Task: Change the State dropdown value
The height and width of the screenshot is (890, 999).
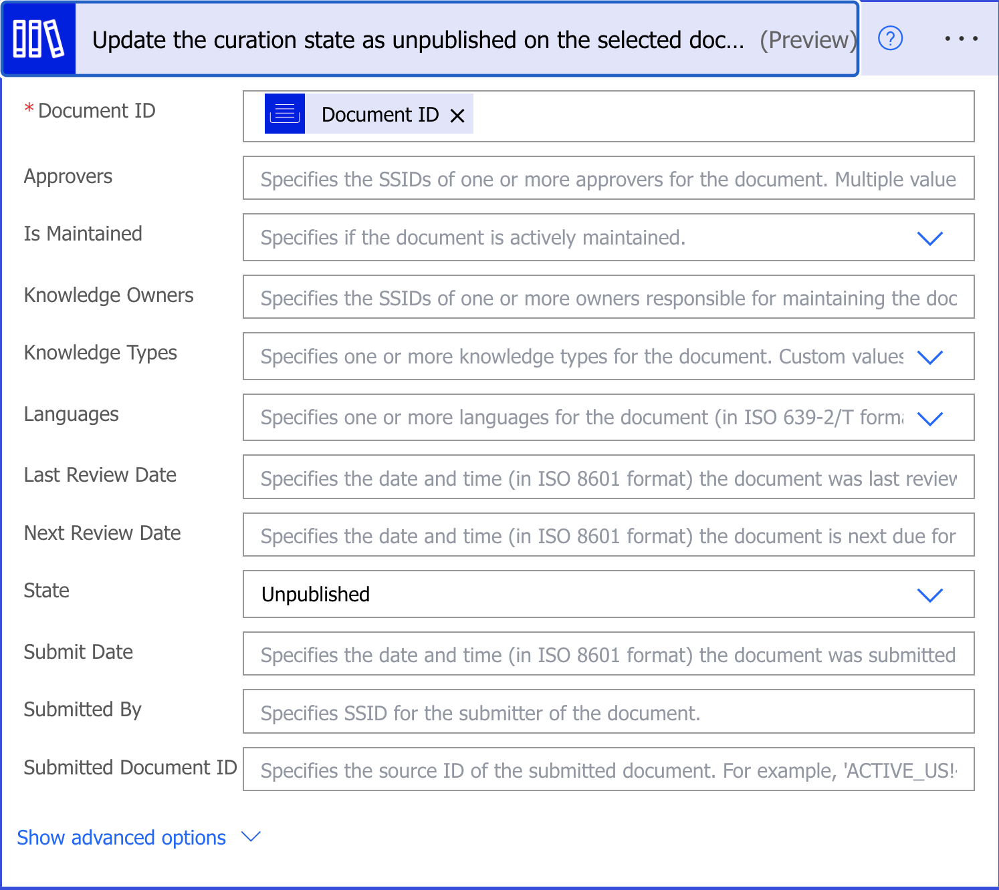Action: [929, 595]
